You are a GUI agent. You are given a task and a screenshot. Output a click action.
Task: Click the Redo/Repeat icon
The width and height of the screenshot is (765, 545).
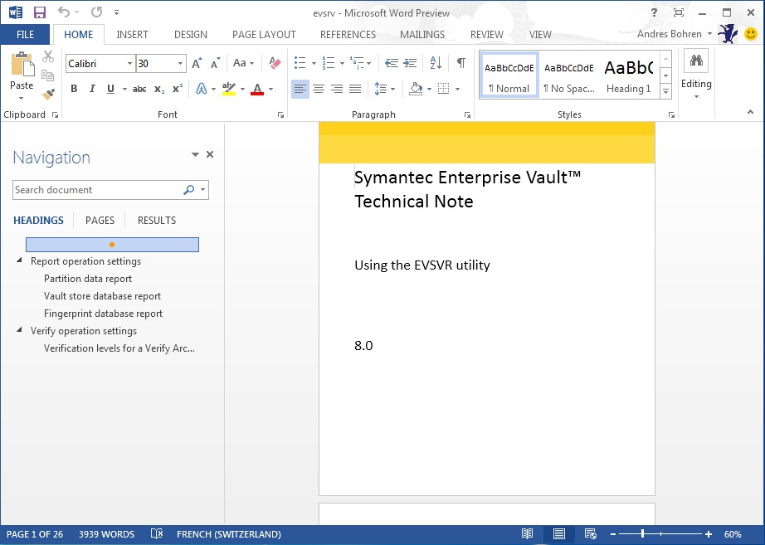96,12
